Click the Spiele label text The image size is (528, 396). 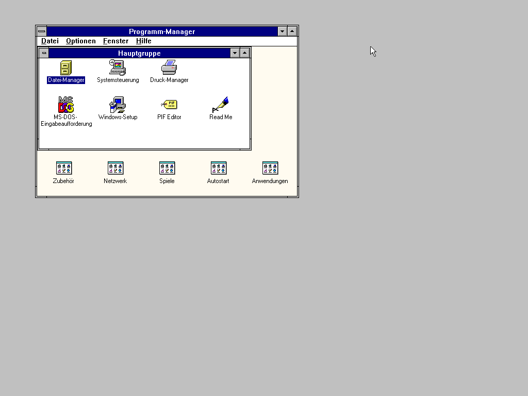[x=167, y=181]
